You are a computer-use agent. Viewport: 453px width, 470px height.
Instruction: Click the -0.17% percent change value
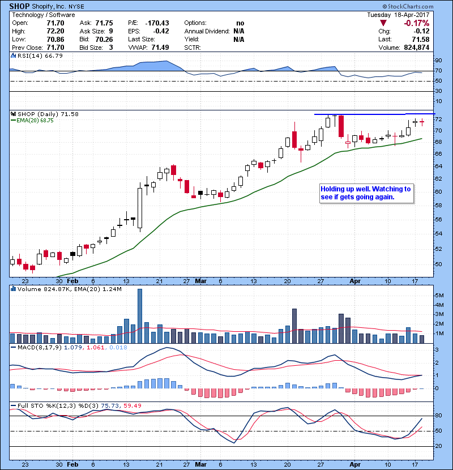coord(416,23)
